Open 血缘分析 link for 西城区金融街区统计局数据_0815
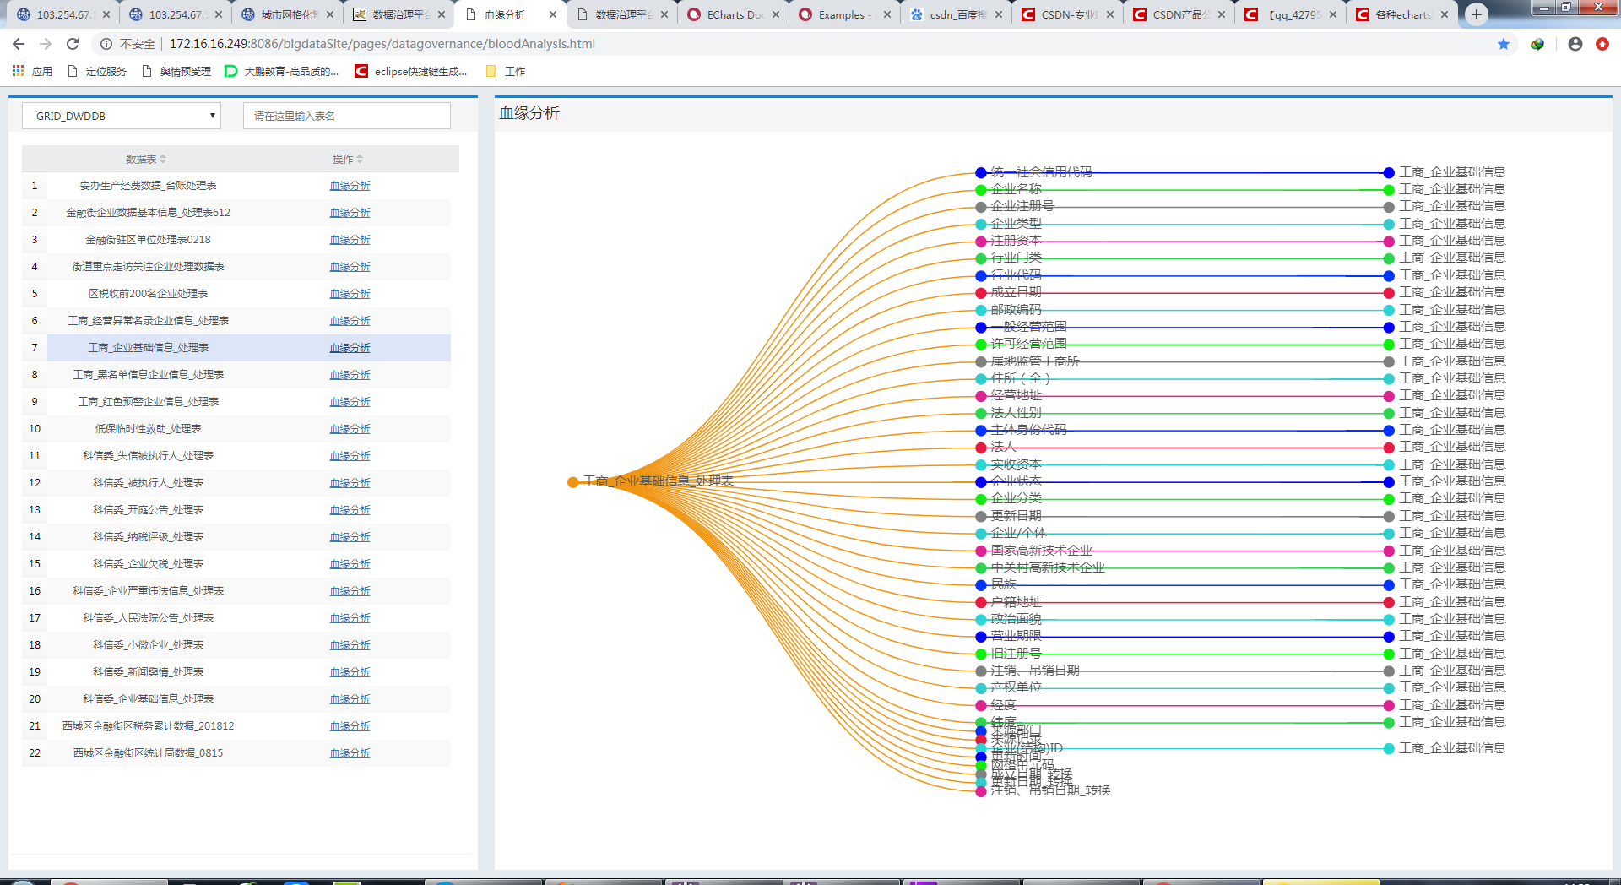Screen dimensions: 1621x885 coord(350,753)
